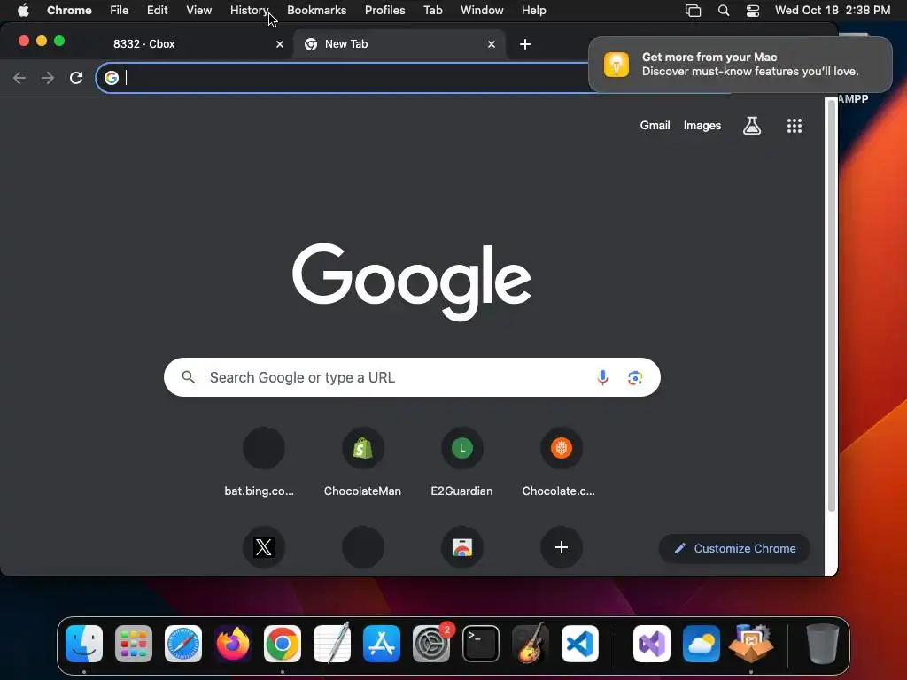Click the Get more from your Mac notification
This screenshot has width=907, height=680.
tap(740, 64)
